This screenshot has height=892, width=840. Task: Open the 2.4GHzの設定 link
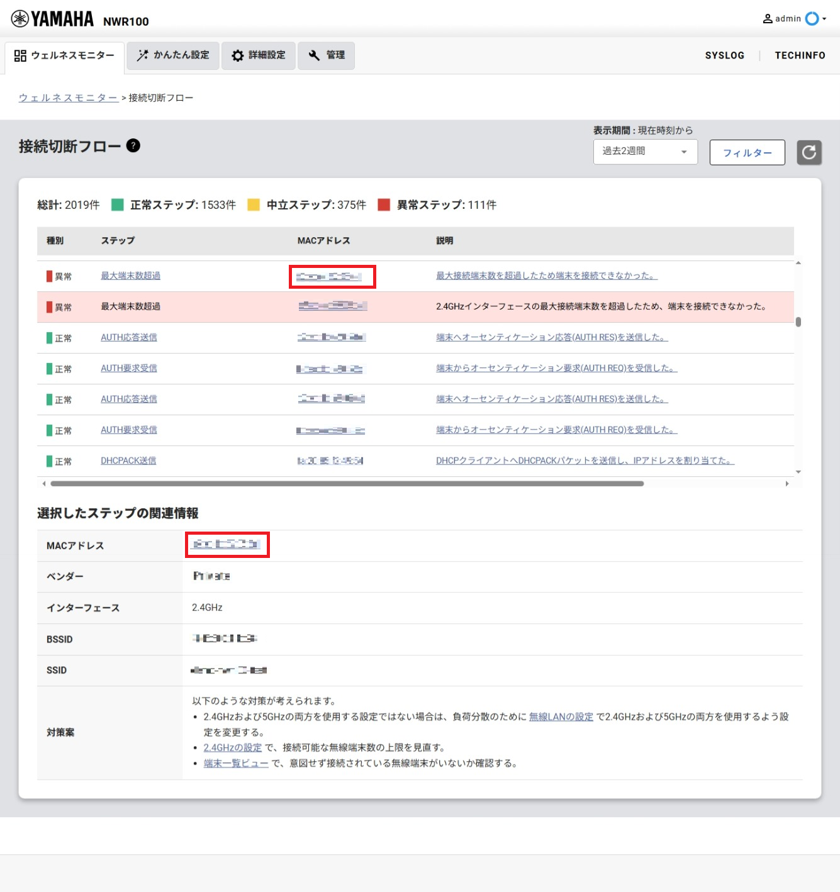(232, 747)
